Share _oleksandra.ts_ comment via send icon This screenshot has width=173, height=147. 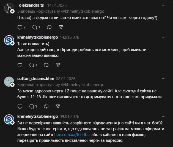click(61, 27)
